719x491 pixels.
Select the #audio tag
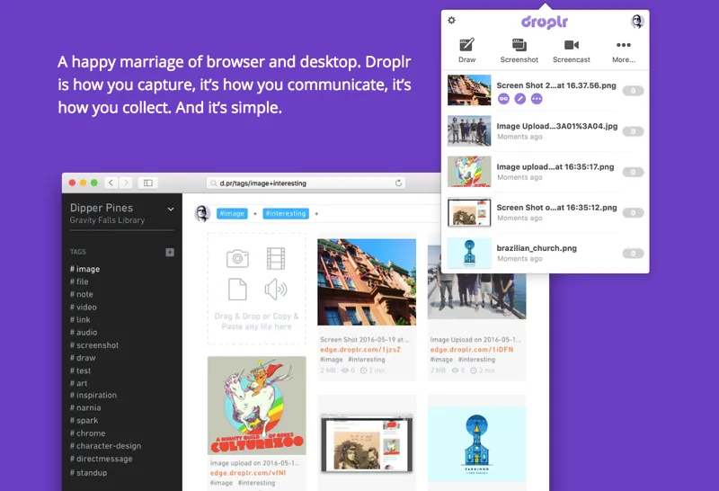(84, 332)
